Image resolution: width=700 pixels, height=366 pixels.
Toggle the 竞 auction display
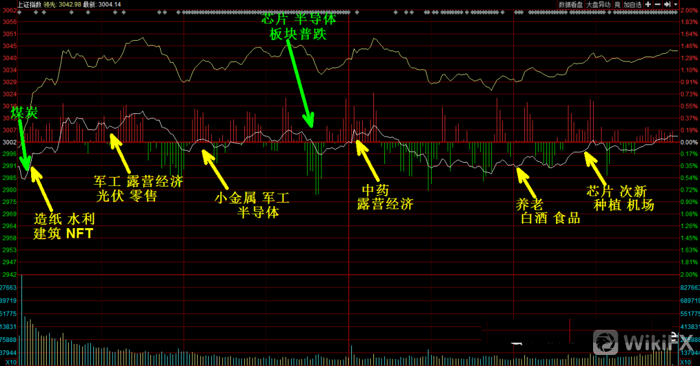click(618, 5)
